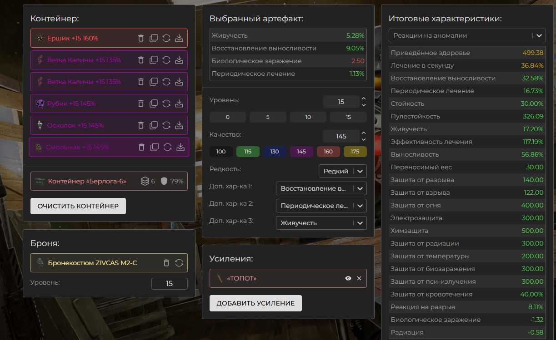Select the Контейнер «Берлога-6» item
The width and height of the screenshot is (556, 340).
86,181
